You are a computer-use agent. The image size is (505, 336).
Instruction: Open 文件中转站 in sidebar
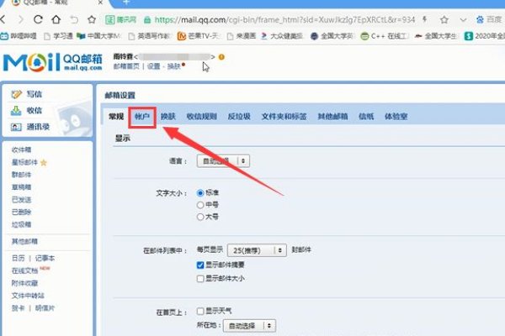click(x=28, y=296)
